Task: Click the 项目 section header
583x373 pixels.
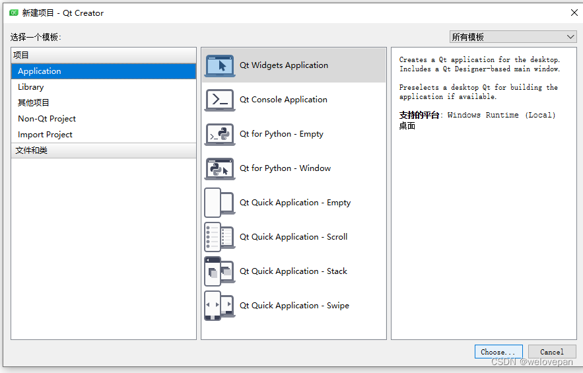Action: (104, 55)
